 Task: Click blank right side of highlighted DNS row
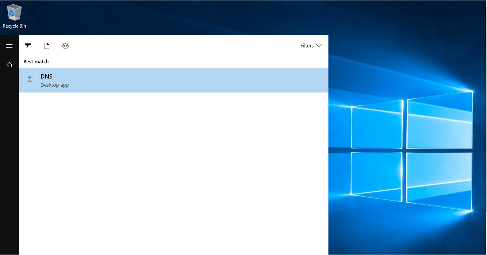click(x=253, y=80)
